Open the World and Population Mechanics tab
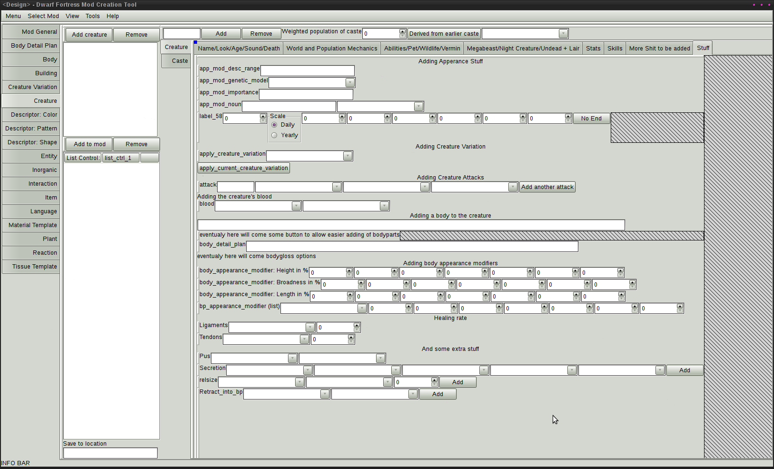 331,49
